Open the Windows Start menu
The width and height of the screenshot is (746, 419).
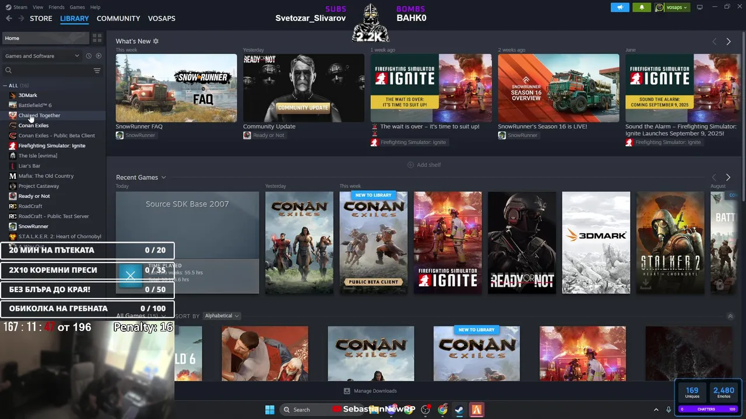(270, 410)
